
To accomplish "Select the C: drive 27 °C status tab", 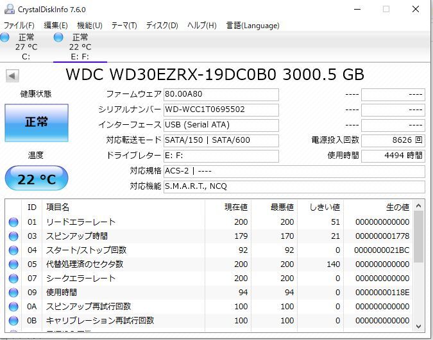I will pyautogui.click(x=26, y=47).
